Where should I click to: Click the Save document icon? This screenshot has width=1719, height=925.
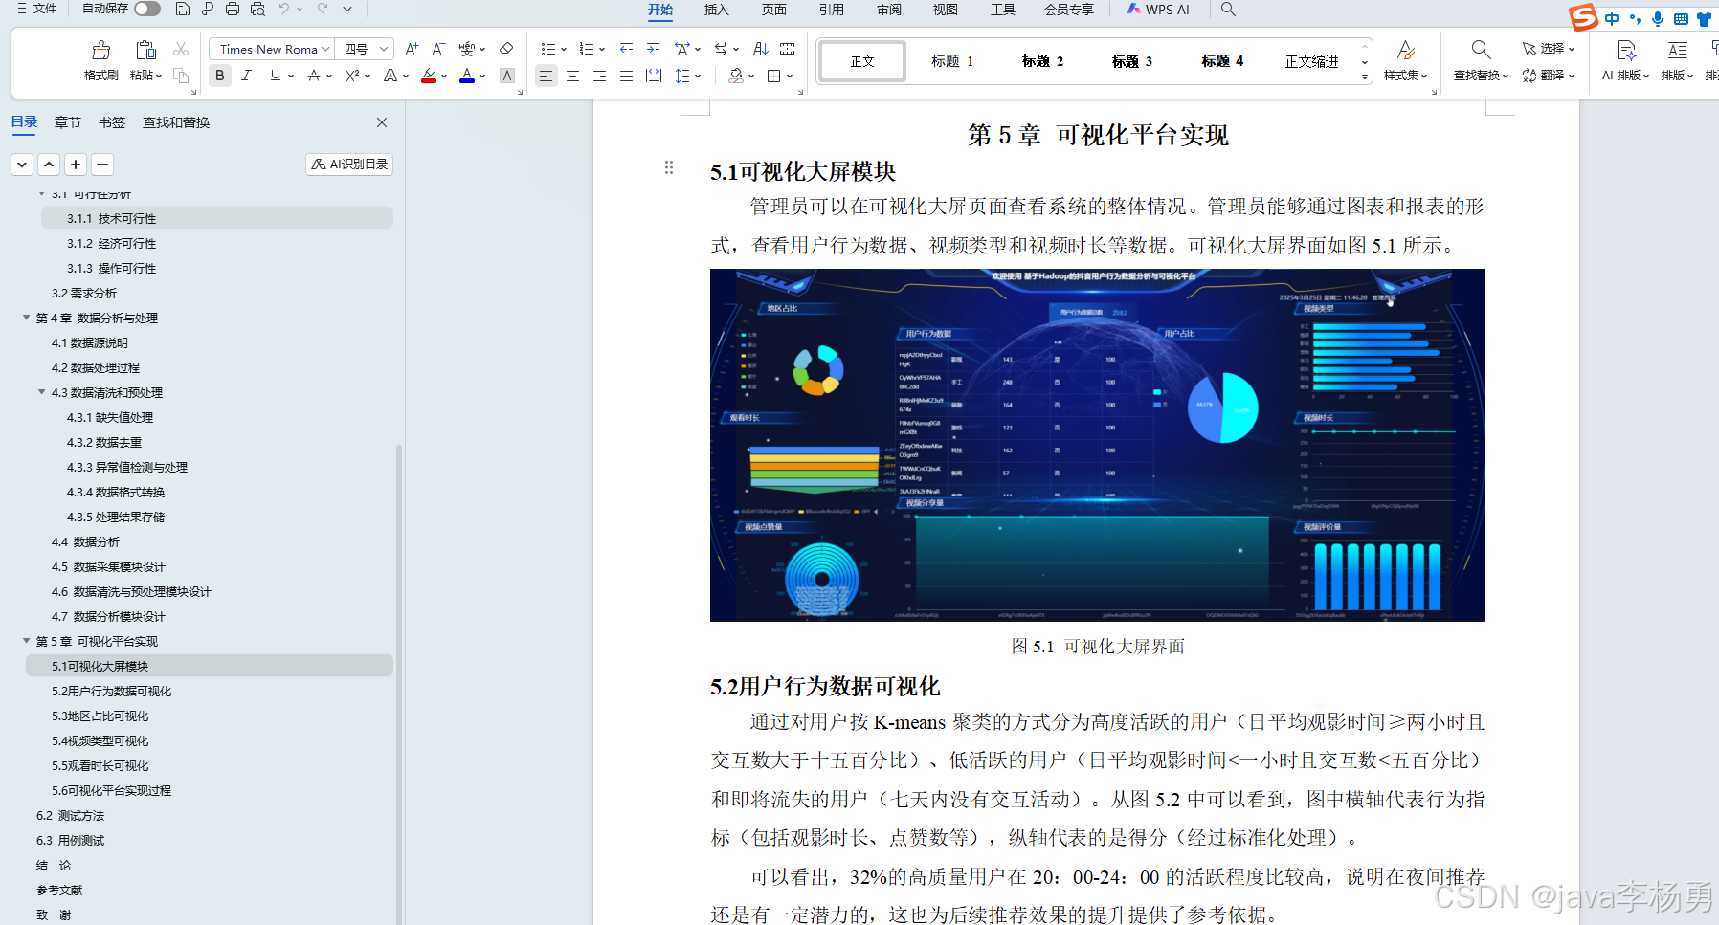pos(183,9)
